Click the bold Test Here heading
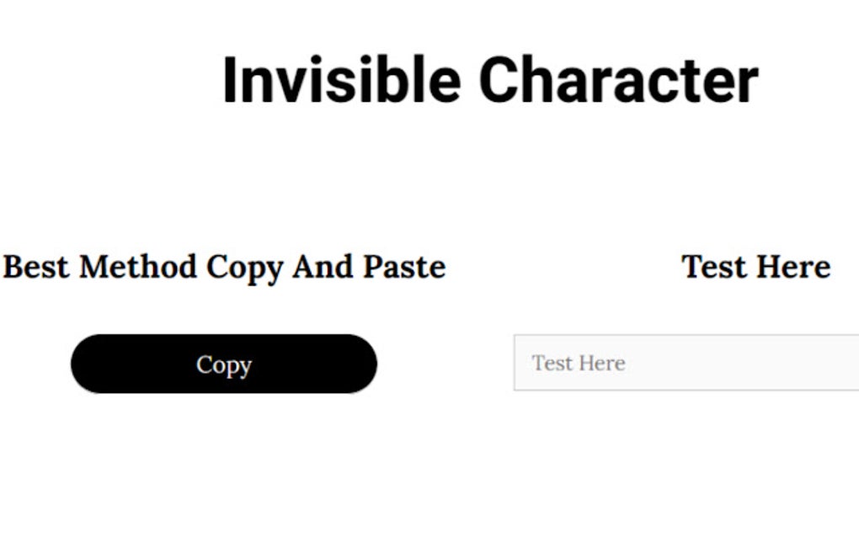Viewport: 859px width, 537px height. click(755, 267)
